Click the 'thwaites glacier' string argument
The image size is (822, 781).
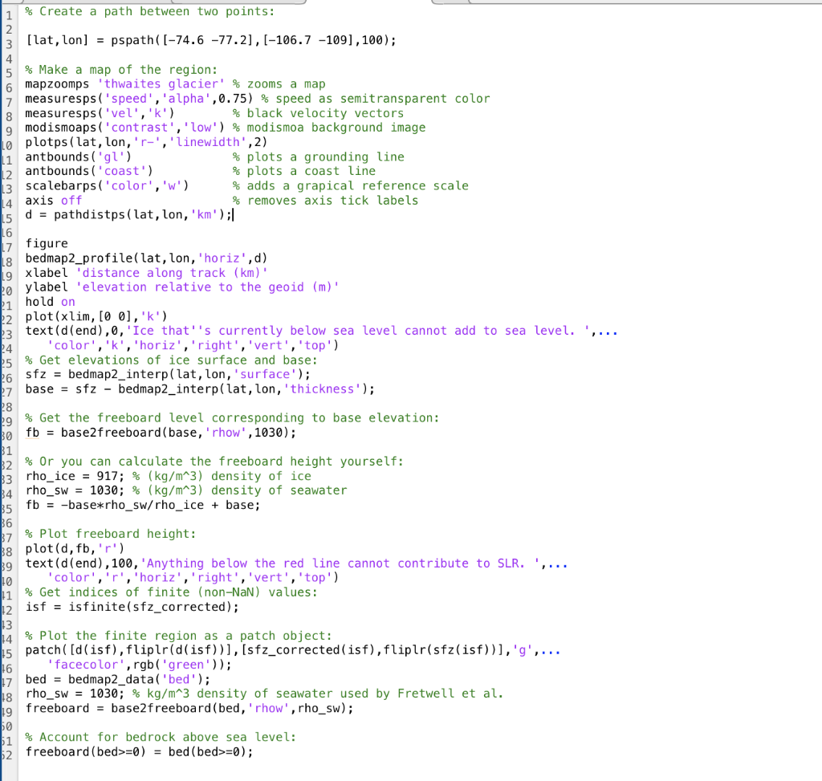[x=161, y=83]
